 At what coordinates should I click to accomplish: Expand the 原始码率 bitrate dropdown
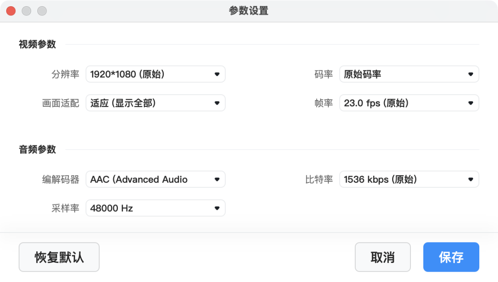point(403,74)
